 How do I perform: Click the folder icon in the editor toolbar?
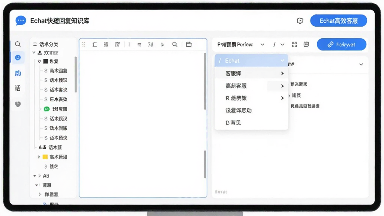tap(189, 44)
